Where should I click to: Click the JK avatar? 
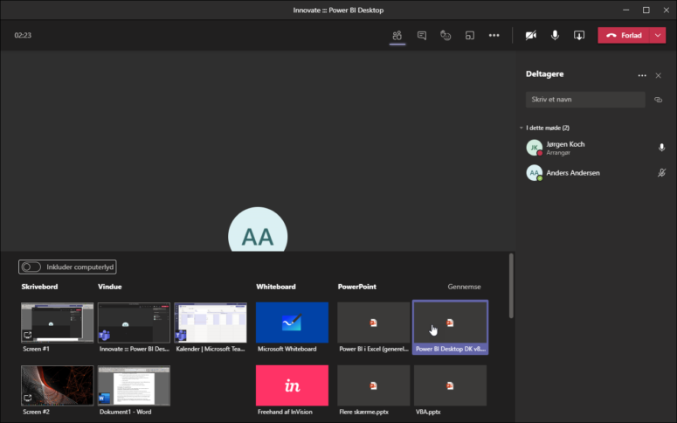click(534, 148)
